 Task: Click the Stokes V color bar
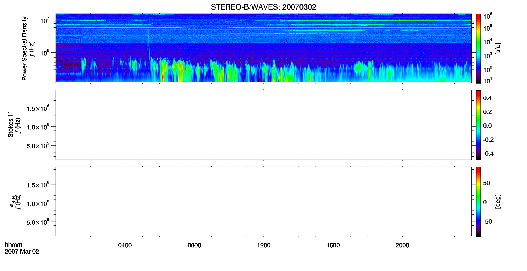coord(478,125)
